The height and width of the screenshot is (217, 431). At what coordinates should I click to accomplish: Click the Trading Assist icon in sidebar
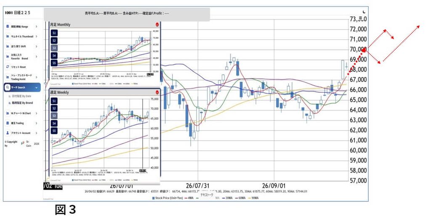click(8, 77)
